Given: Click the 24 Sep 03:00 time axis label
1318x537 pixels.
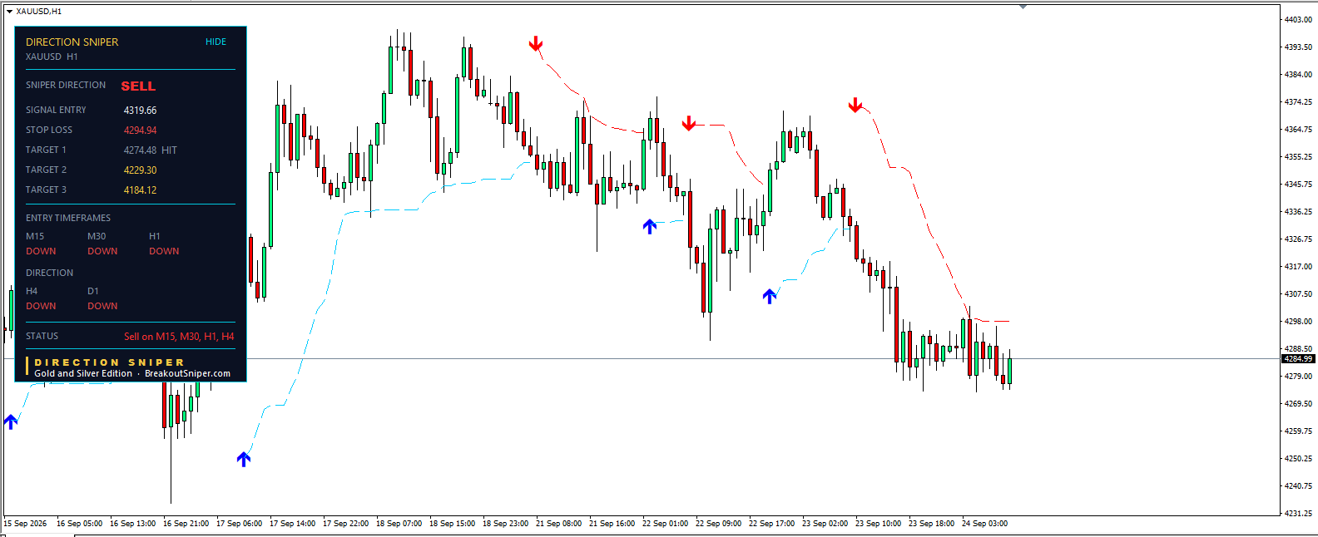Looking at the screenshot, I should 985,524.
